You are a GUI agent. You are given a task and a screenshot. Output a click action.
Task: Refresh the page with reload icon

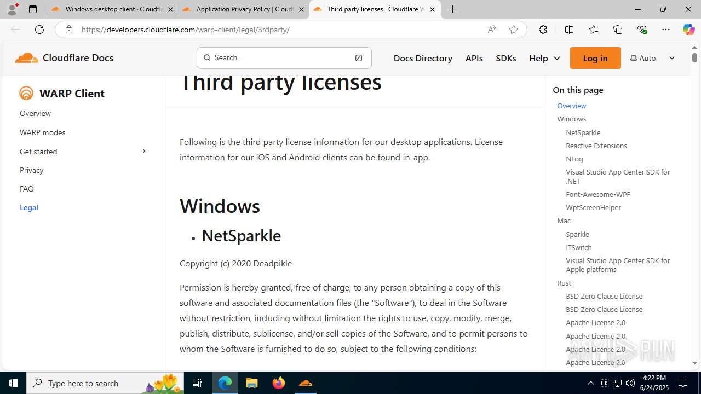click(39, 30)
